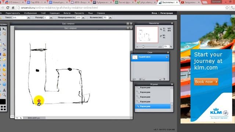Open the layer settings icon in Слои panel
Viewport: 235px width, 132px height.
[x=134, y=79]
